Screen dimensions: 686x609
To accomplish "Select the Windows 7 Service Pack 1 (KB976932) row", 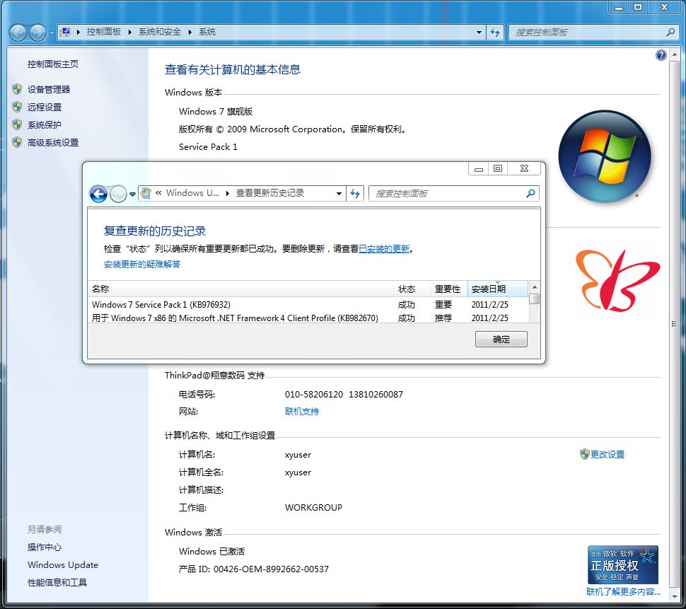I will click(308, 304).
